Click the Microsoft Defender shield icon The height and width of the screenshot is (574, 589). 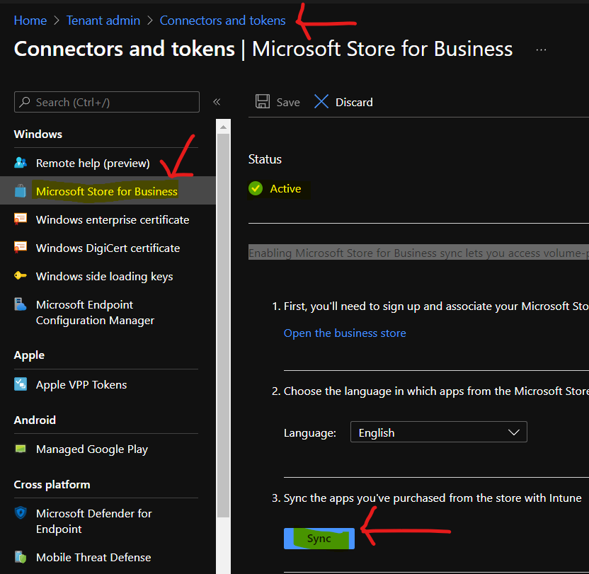pyautogui.click(x=21, y=512)
